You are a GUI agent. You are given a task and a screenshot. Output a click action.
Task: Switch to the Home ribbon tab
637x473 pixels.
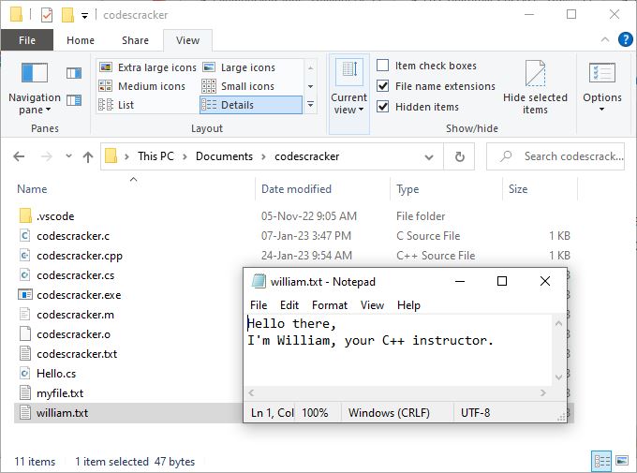[x=81, y=40]
